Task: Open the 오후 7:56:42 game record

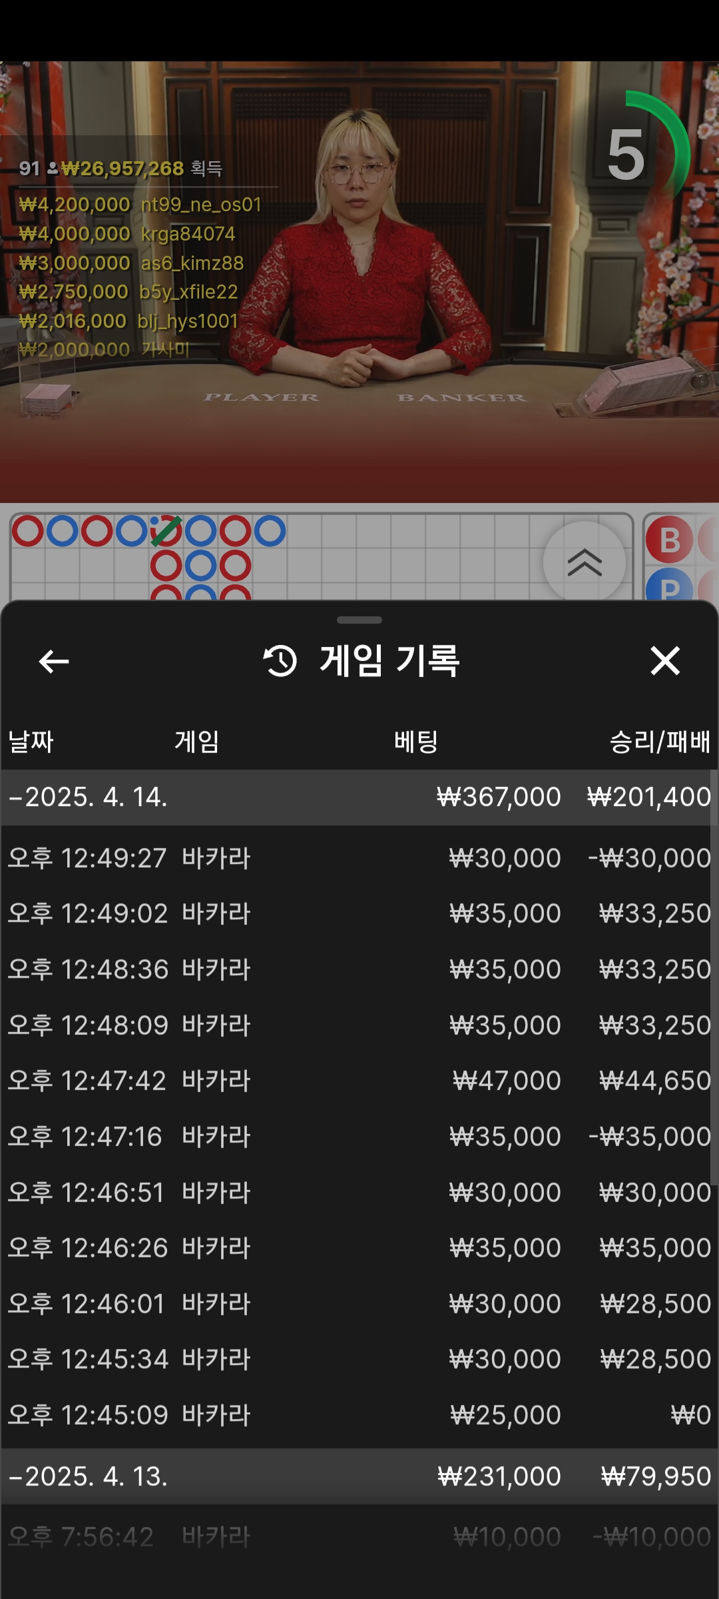Action: tap(359, 1537)
